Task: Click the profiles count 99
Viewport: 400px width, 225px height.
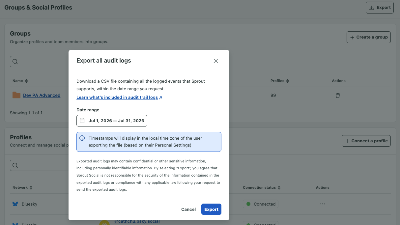Action: coord(273,95)
